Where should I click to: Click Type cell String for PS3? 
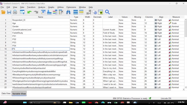pos(76,42)
